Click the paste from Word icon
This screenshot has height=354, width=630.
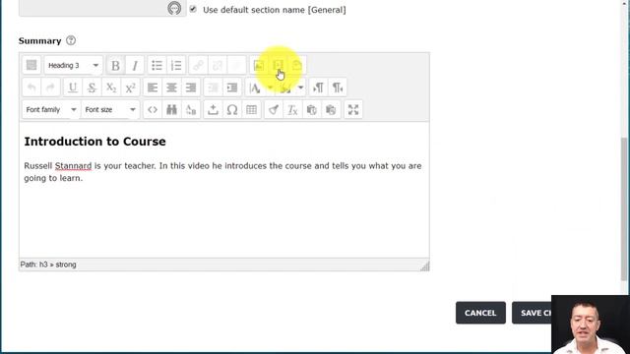tap(331, 109)
